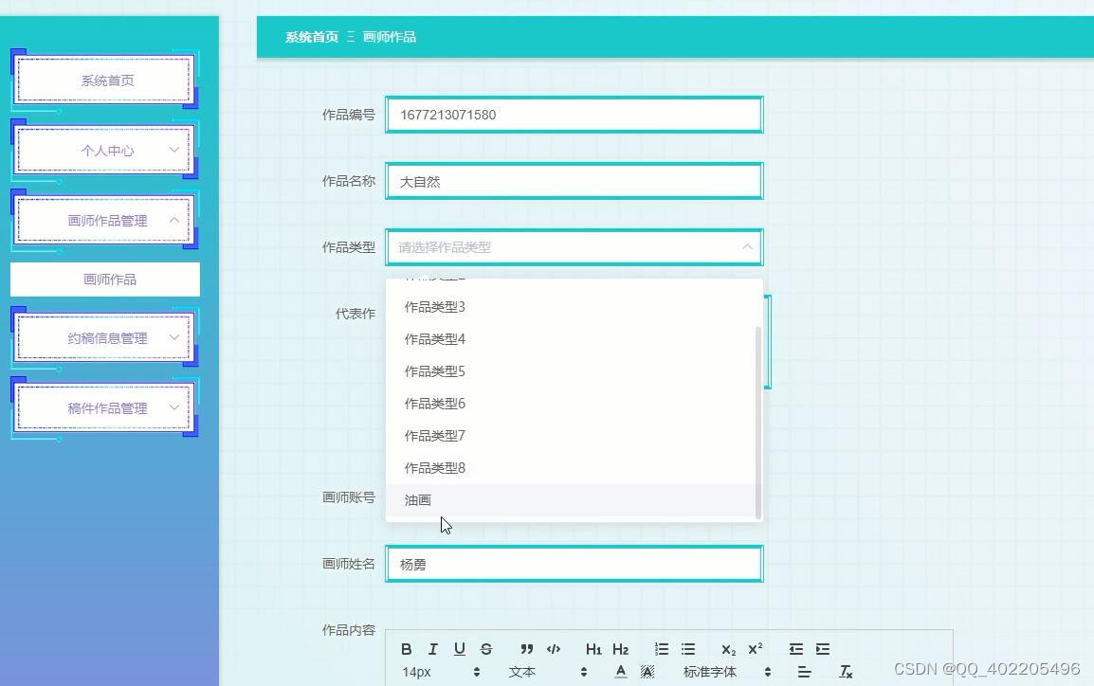The image size is (1094, 686).
Task: Toggle the ordered list formatting
Action: pos(662,649)
